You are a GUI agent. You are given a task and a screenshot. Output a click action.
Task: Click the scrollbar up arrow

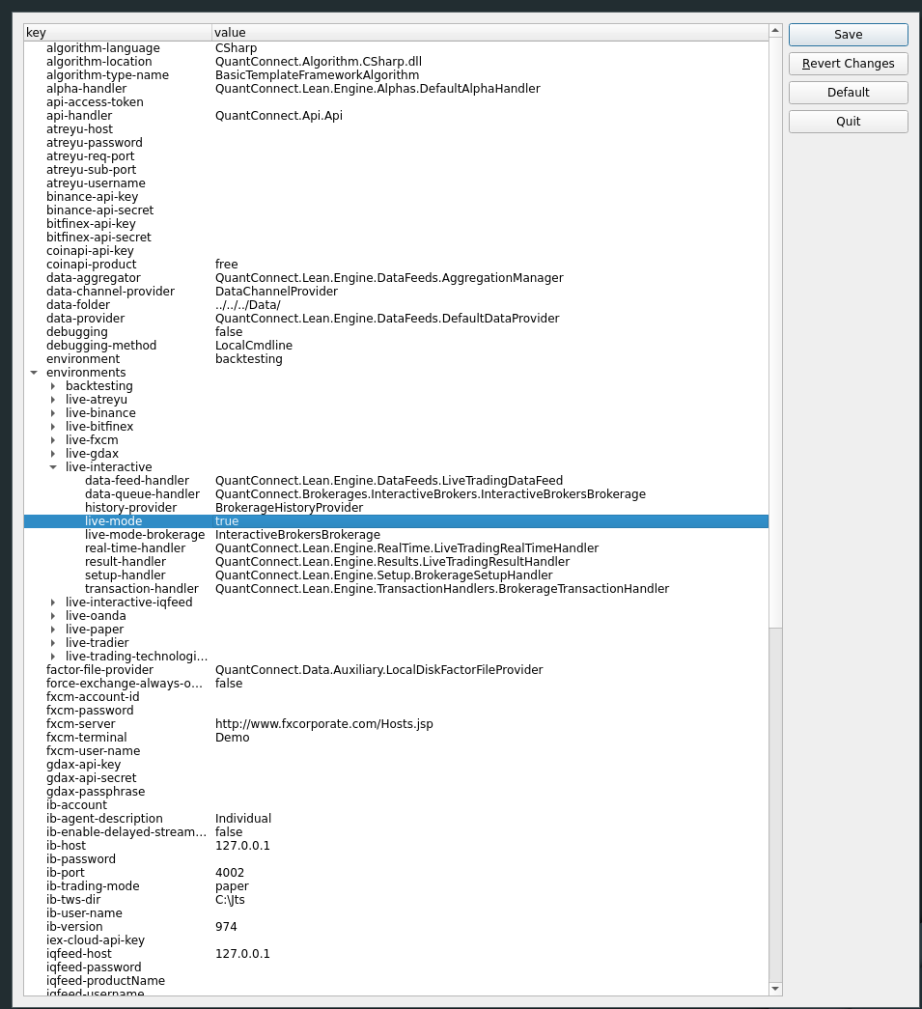pyautogui.click(x=775, y=30)
